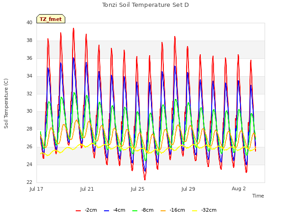Image resolution: width=292 pixels, height=219 pixels.
Task: Click the Time axis label
Action: (x=258, y=196)
